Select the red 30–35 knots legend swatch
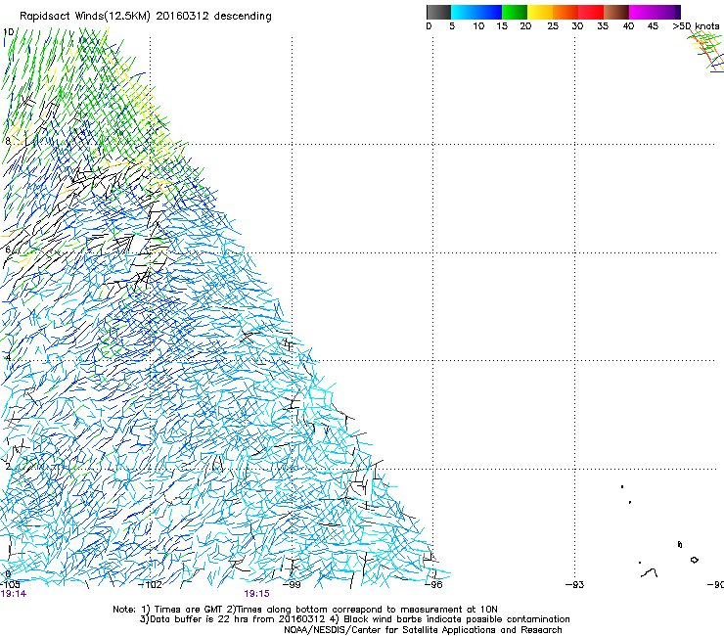This screenshot has width=724, height=636. point(591,12)
